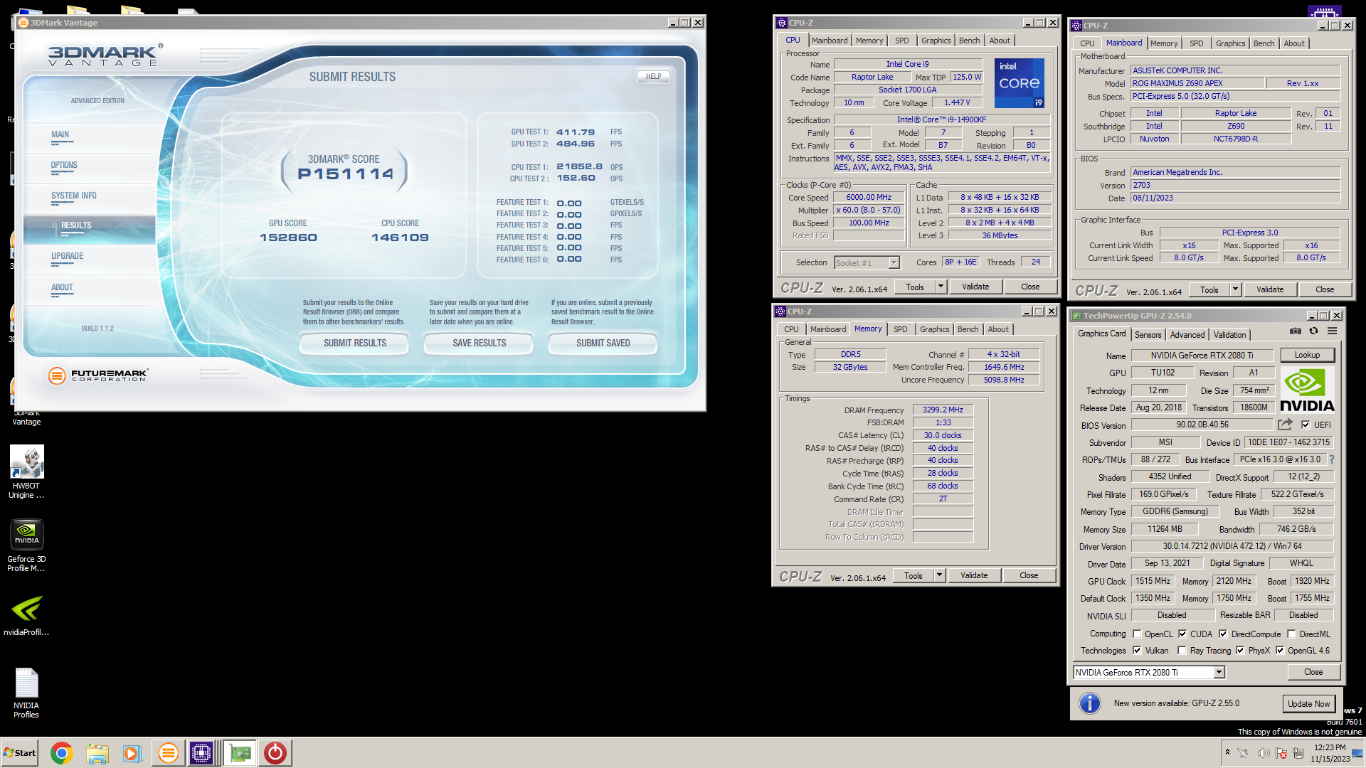Expand Tools arrow in CPU-Z Mainboard window

[x=1235, y=289]
